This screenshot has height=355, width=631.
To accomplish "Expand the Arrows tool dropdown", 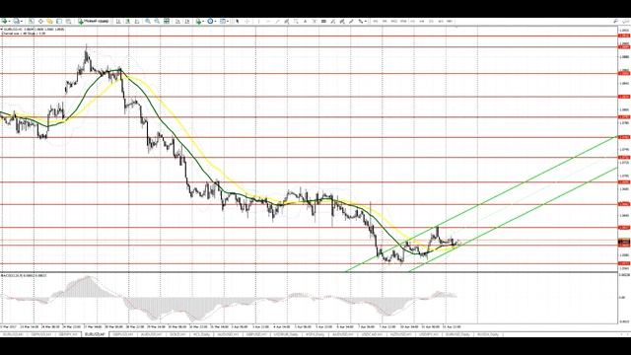I will coord(366,21).
